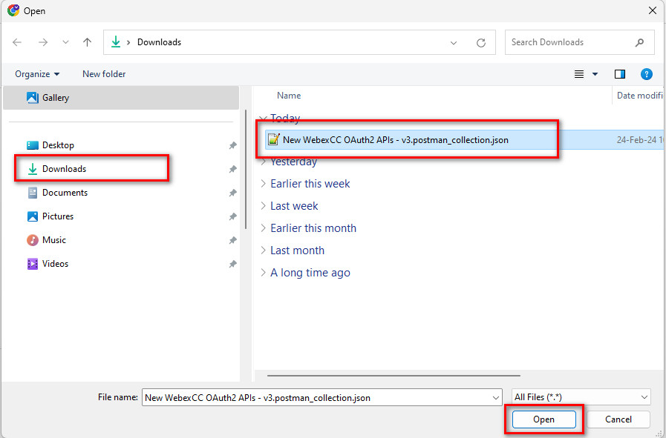
Task: Click the Chrome icon in title bar
Action: [x=13, y=10]
